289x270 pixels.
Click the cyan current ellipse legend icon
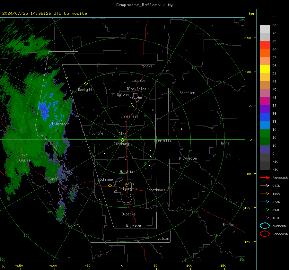click(265, 226)
